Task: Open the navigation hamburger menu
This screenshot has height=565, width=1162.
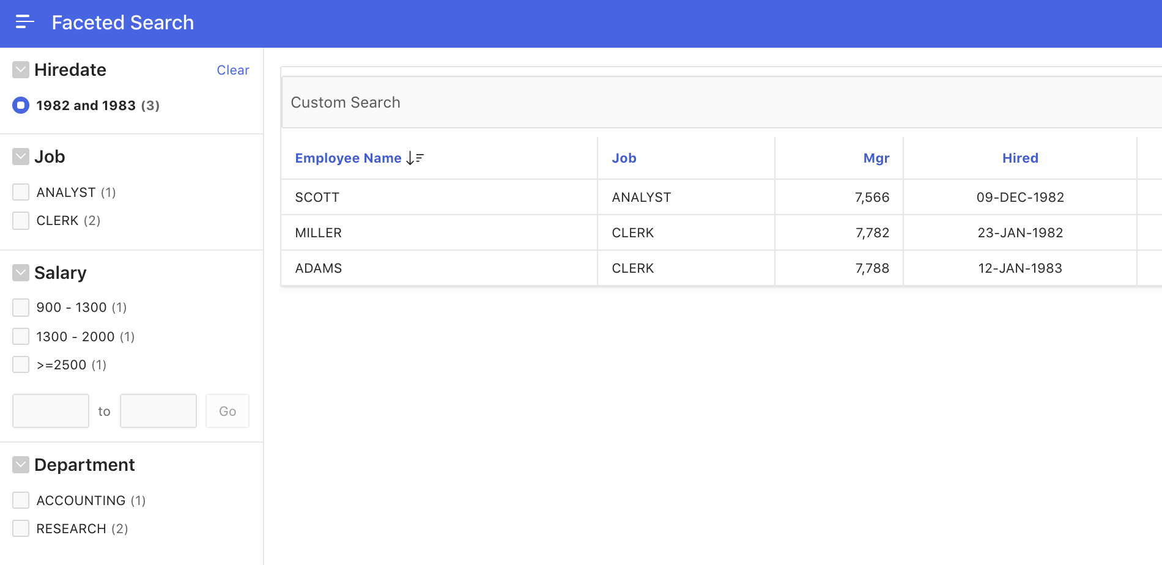Action: (24, 23)
